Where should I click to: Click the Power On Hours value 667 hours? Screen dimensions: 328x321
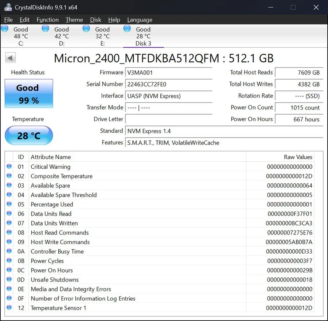click(299, 119)
